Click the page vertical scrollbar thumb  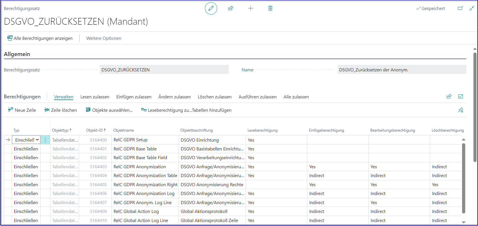click(475, 107)
